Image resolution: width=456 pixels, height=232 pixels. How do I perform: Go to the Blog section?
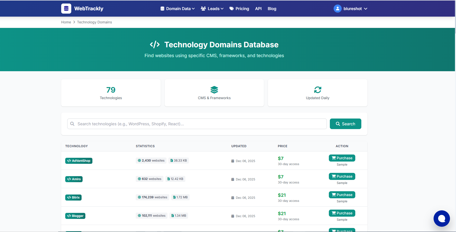coord(272,8)
